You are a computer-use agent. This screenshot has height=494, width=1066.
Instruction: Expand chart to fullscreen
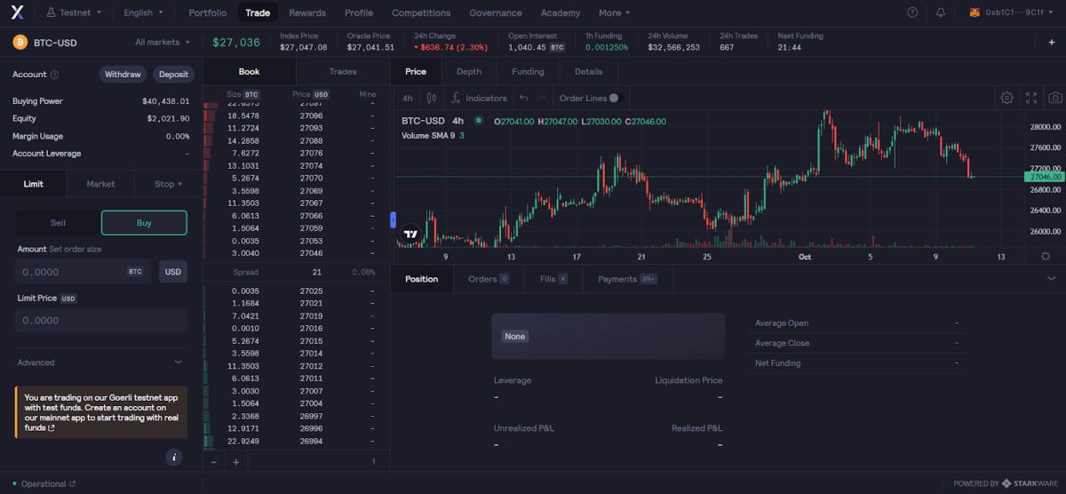coord(1031,98)
